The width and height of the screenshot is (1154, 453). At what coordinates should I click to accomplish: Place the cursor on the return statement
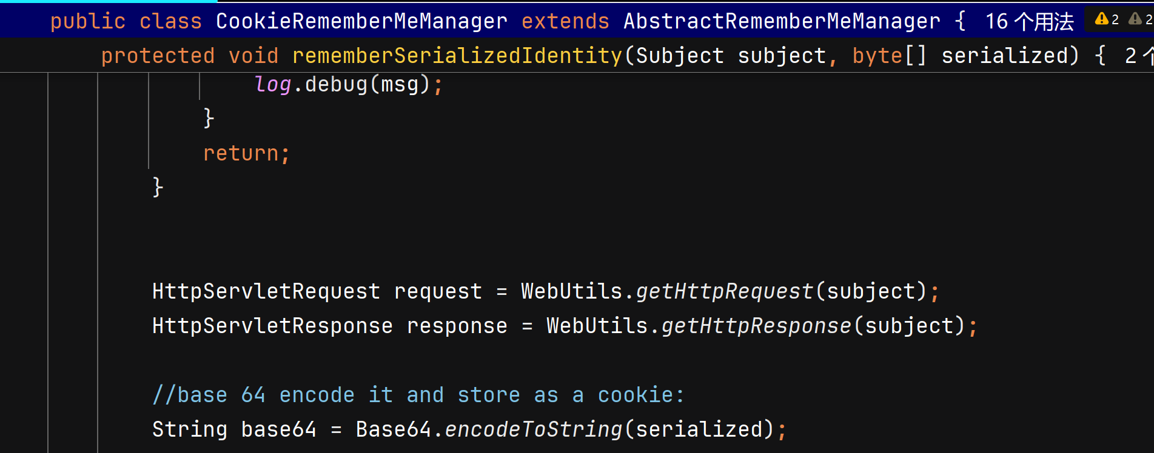tap(246, 153)
